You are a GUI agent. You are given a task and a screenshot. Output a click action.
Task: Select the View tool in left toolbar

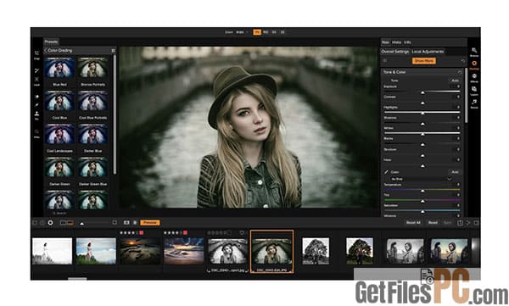pyautogui.click(x=36, y=133)
